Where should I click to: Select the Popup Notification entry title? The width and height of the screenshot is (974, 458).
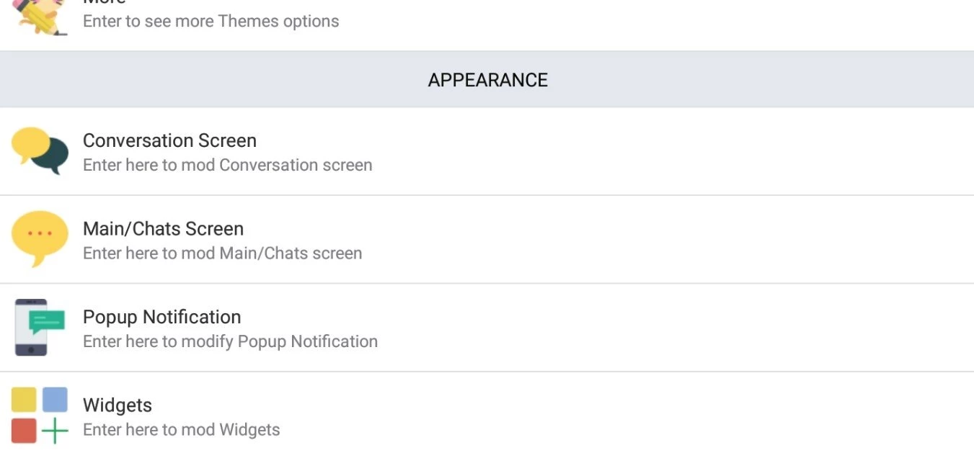tap(161, 317)
